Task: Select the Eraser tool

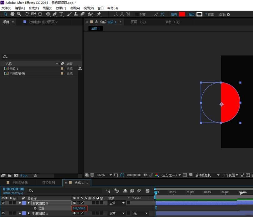Action: click(x=82, y=14)
